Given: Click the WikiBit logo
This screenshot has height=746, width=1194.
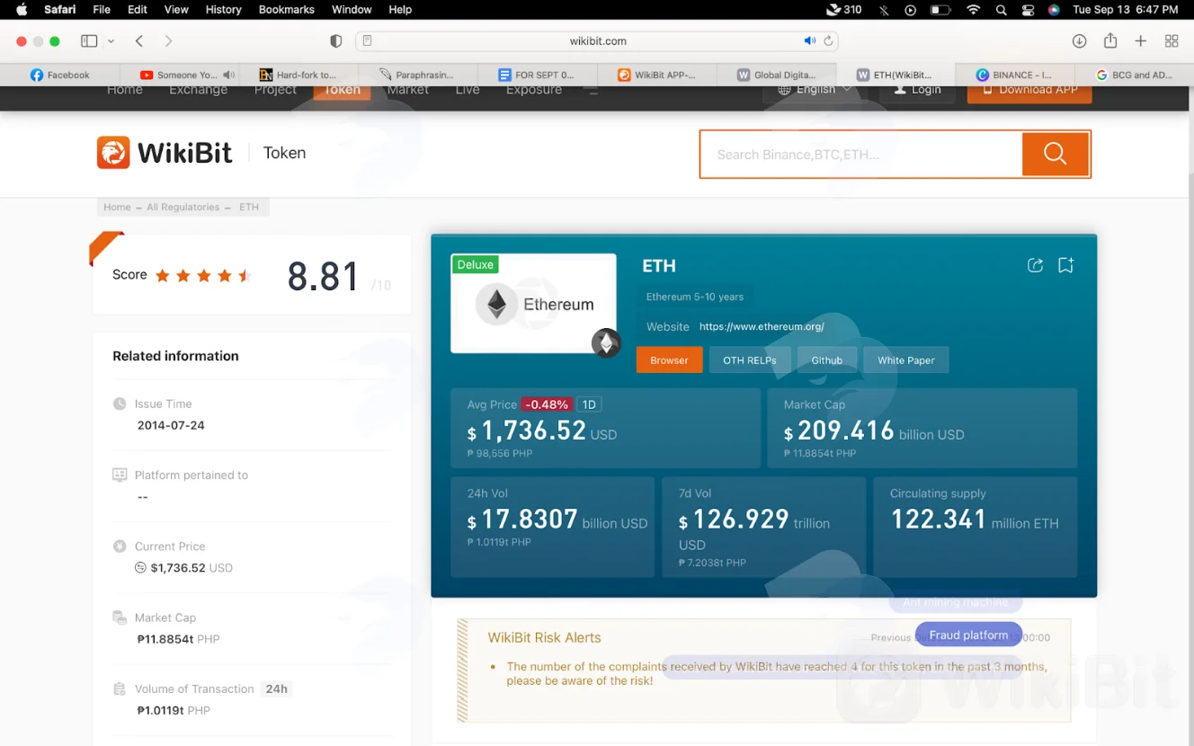Looking at the screenshot, I should click(165, 153).
